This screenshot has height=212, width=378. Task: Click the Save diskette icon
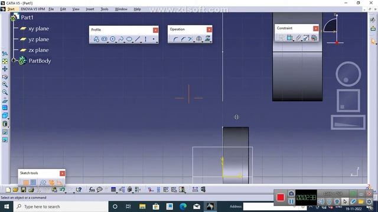tap(24, 190)
